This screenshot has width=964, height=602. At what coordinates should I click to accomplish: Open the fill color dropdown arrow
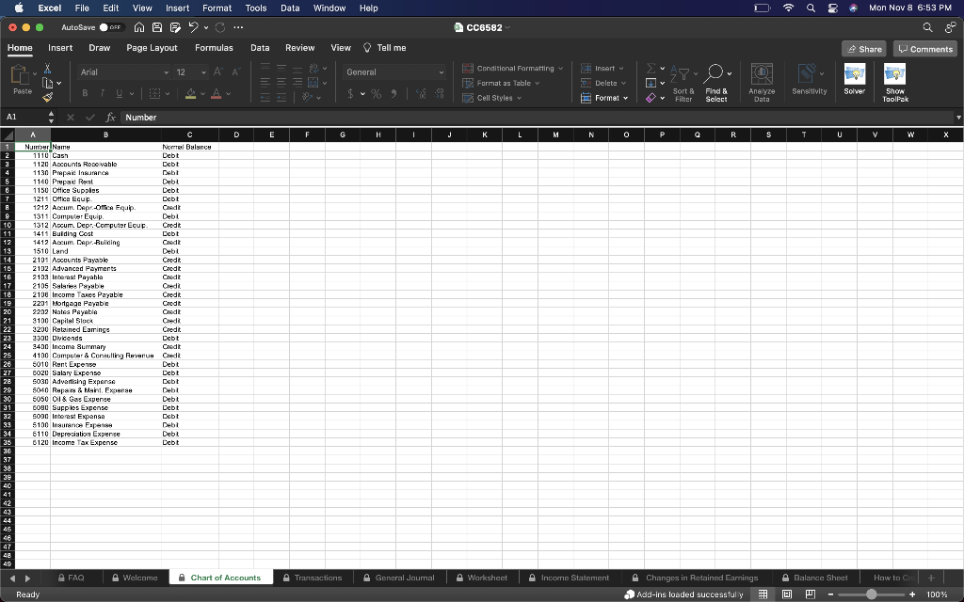[201, 94]
